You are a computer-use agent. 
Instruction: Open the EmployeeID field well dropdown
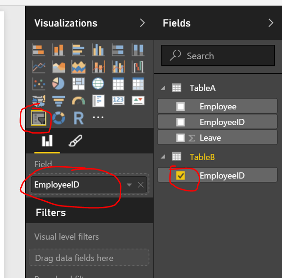coord(129,185)
